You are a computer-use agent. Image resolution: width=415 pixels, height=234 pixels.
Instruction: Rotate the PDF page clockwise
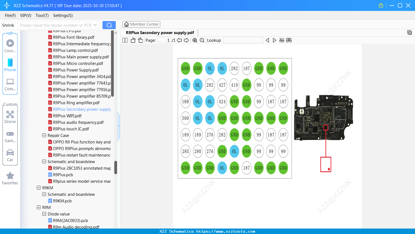[x=141, y=40]
